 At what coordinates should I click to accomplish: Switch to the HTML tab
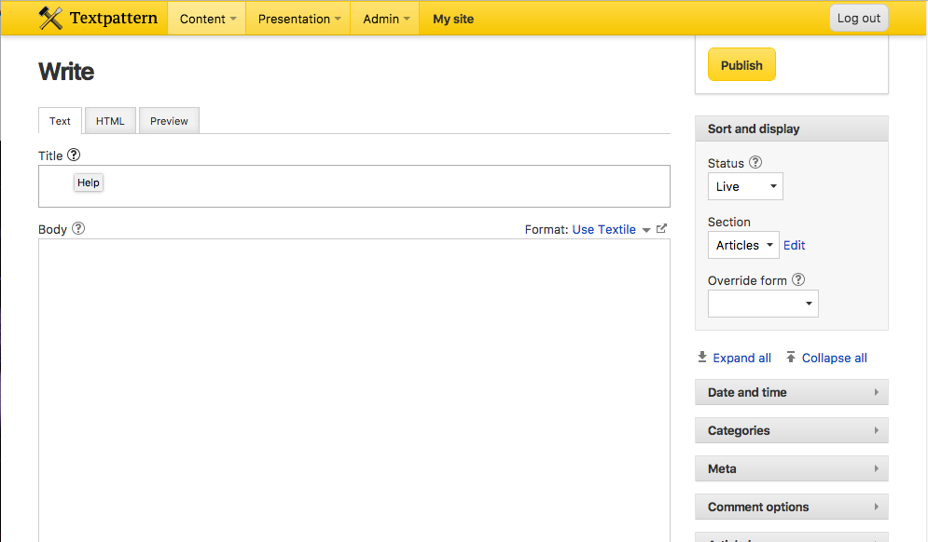coord(109,120)
